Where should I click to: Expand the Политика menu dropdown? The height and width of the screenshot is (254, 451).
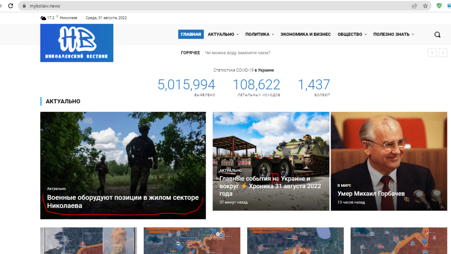pos(259,34)
